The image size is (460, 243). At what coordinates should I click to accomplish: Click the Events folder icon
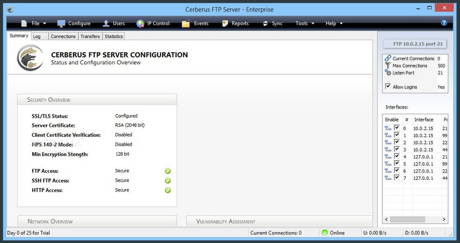click(186, 24)
